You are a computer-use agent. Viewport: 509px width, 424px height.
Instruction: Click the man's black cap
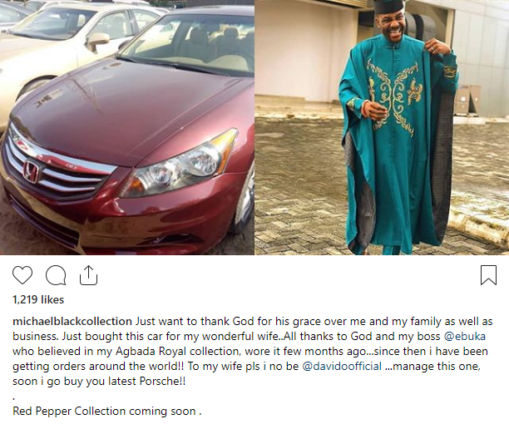point(388,7)
